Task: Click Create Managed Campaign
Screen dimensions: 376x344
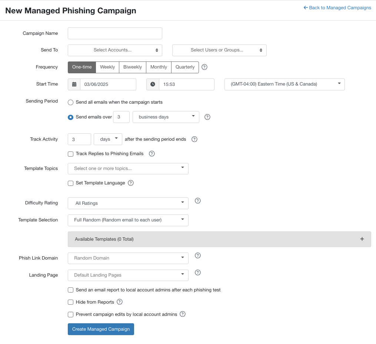Action: 100,329
